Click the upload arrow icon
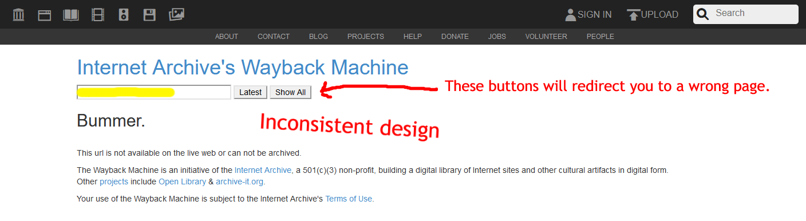The image size is (806, 221). (633, 15)
